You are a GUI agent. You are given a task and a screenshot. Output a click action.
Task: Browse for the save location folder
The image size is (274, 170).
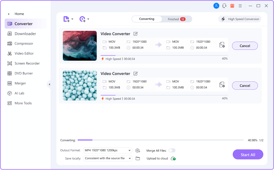138,158
